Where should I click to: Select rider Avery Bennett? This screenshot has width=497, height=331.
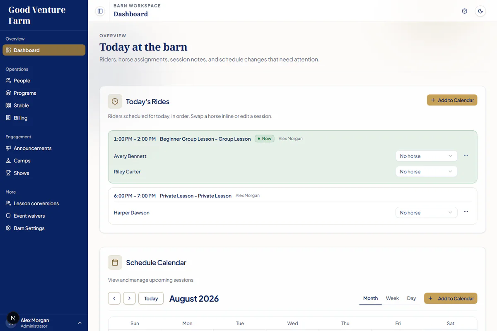(x=130, y=156)
